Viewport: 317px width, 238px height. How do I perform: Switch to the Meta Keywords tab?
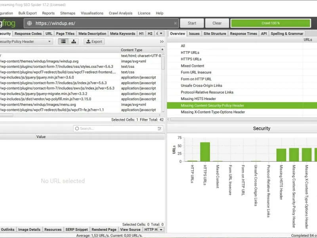click(x=122, y=34)
